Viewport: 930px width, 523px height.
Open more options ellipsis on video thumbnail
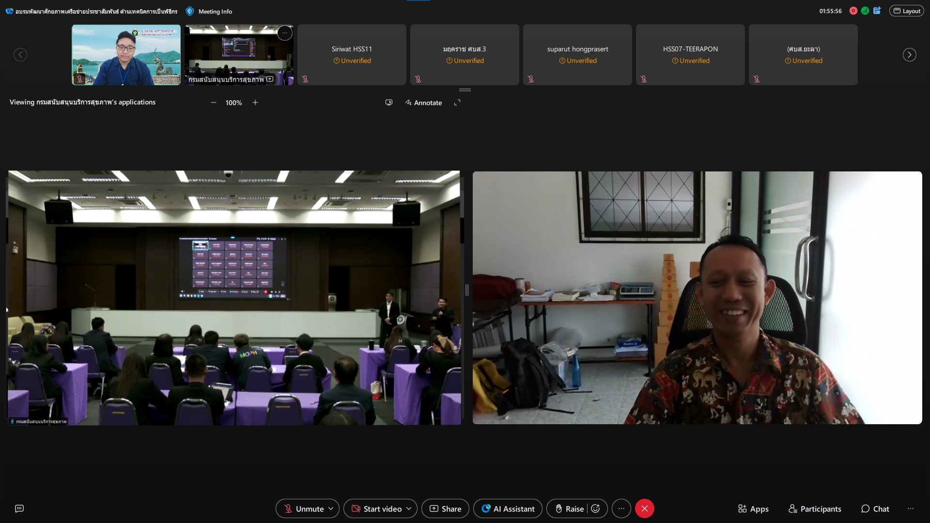click(285, 33)
